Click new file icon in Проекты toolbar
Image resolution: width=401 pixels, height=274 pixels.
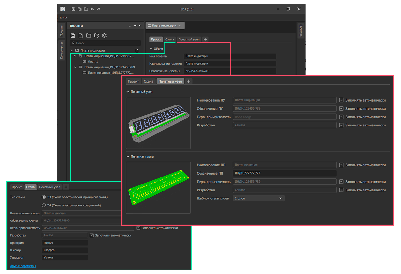click(81, 35)
